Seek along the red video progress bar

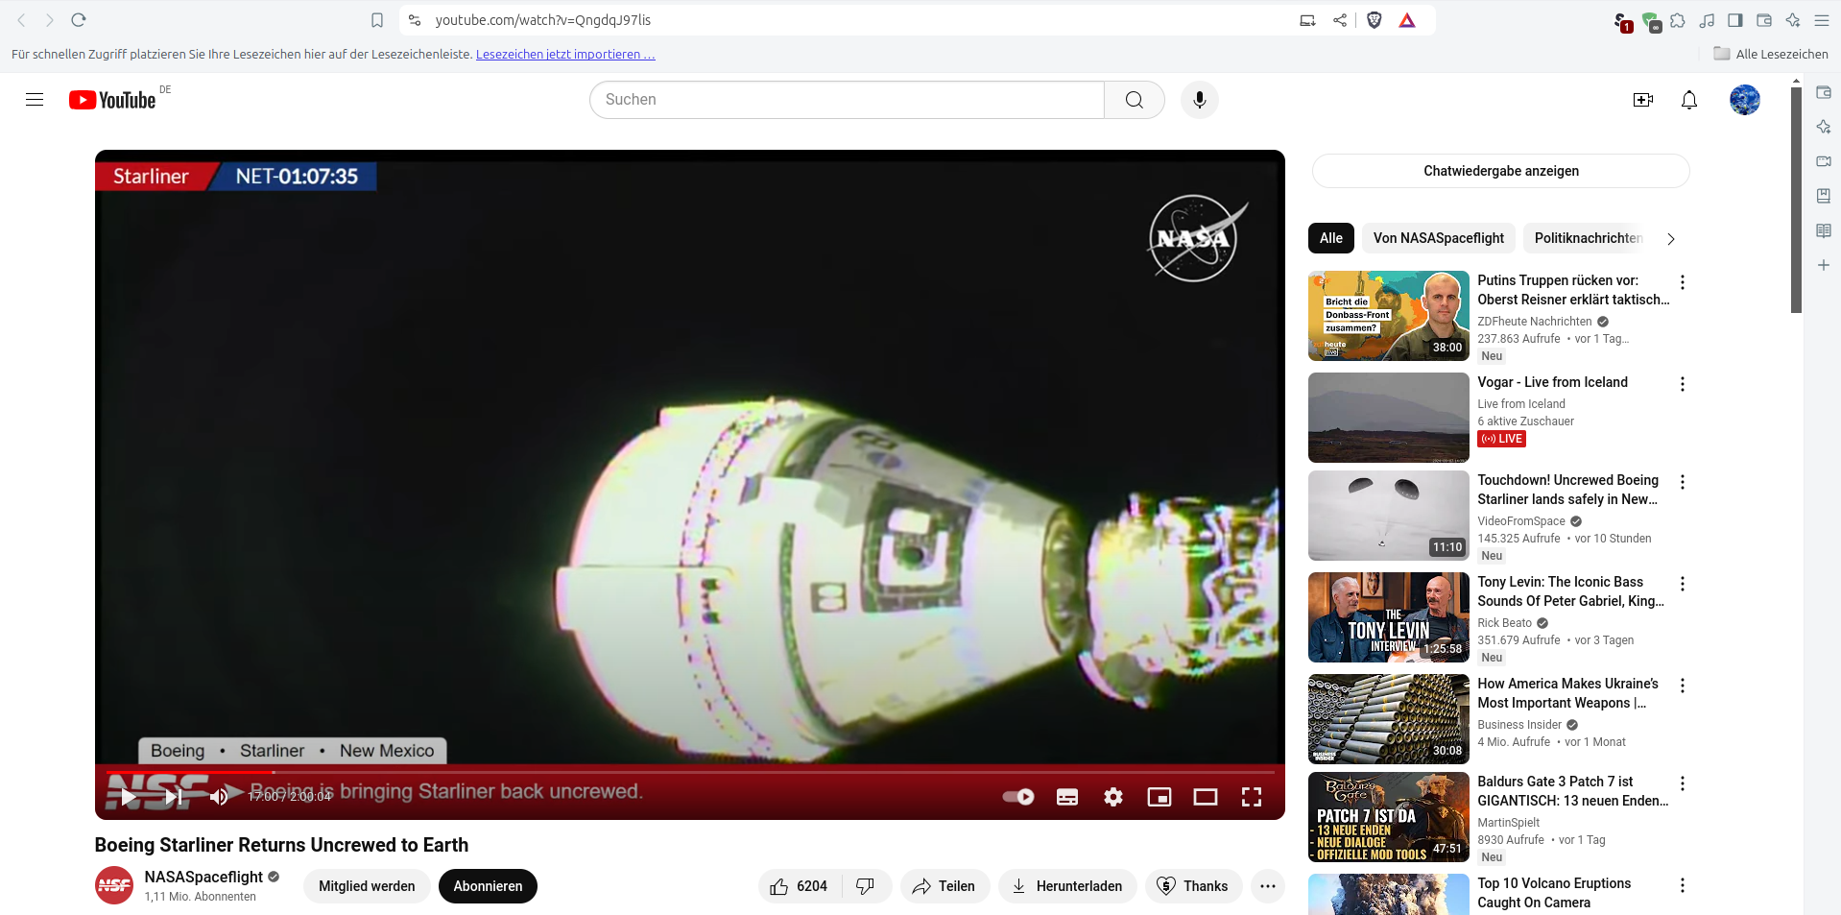690,772
